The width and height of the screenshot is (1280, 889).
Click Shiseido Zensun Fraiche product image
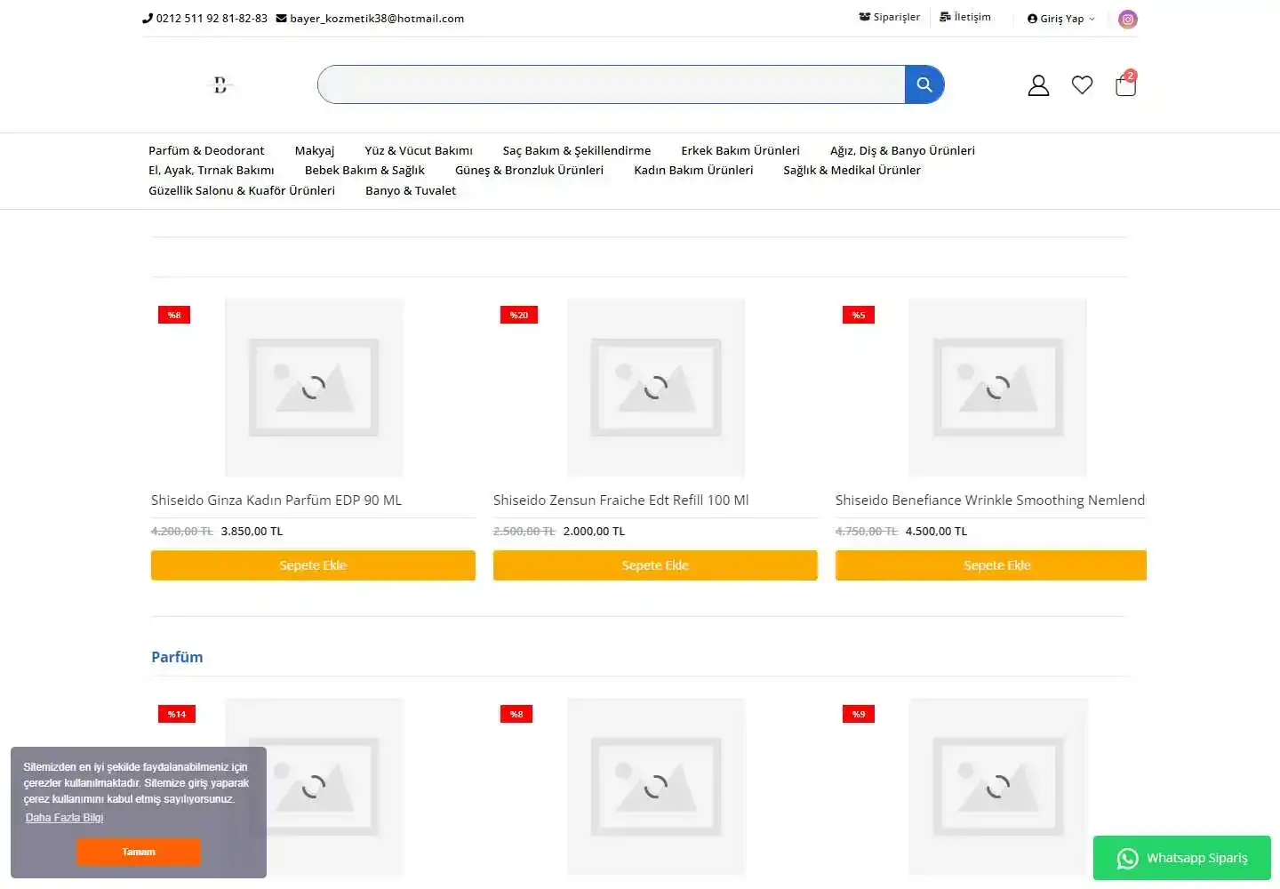point(656,388)
